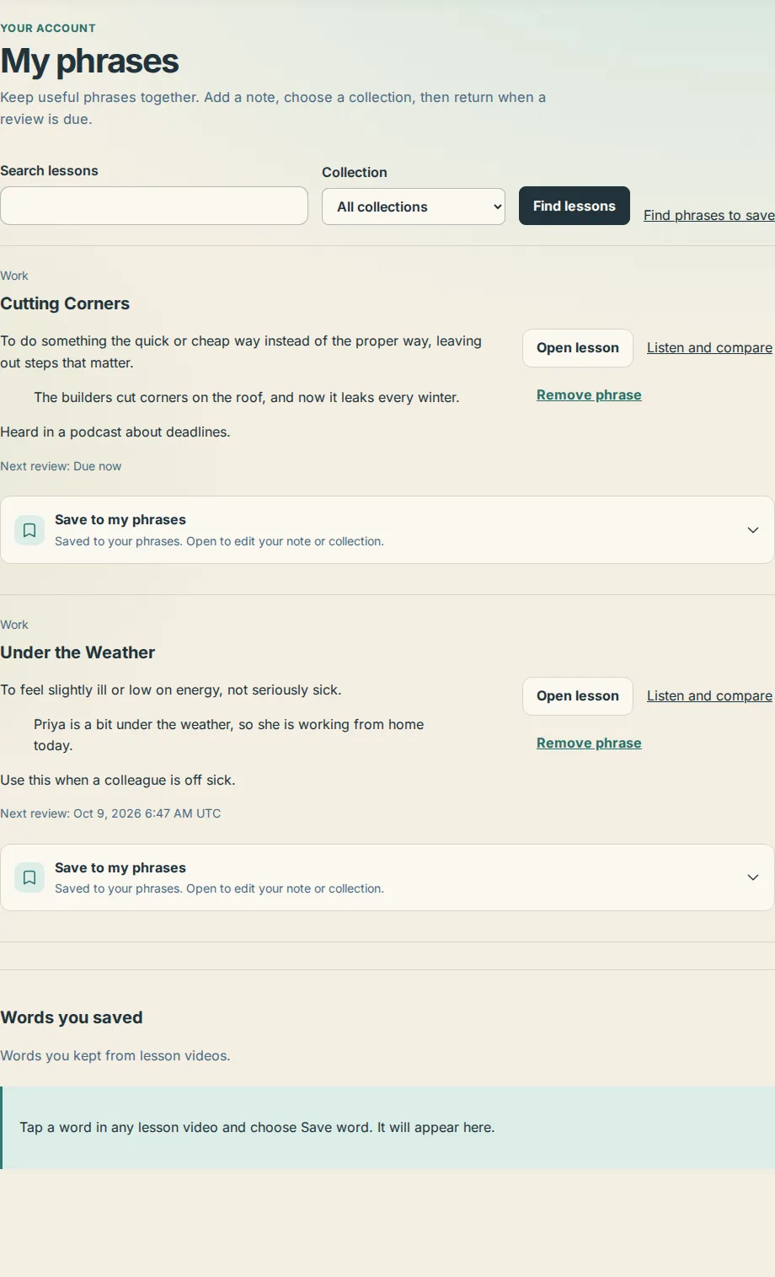775x1277 pixels.
Task: Click the My phrases page title
Action: tap(89, 62)
